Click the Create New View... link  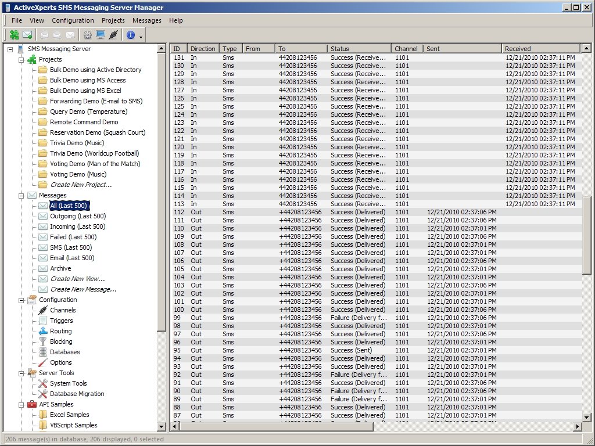click(78, 279)
